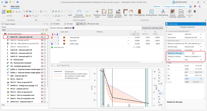Click pencil edit icon next to Scope
Image resolution: width=207 pixels, height=111 pixels.
pyautogui.click(x=47, y=30)
